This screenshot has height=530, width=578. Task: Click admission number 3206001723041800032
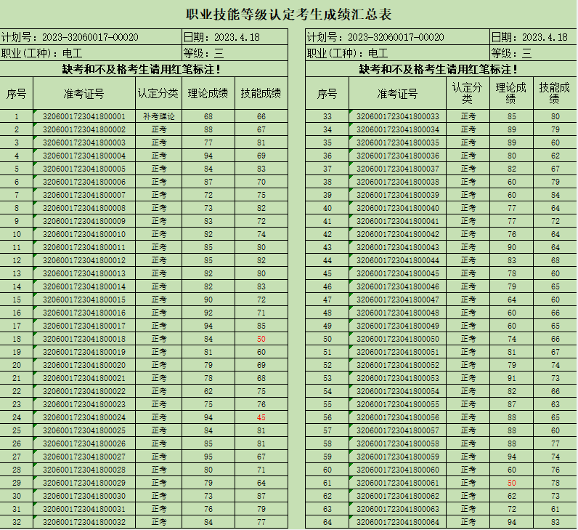pos(84,522)
